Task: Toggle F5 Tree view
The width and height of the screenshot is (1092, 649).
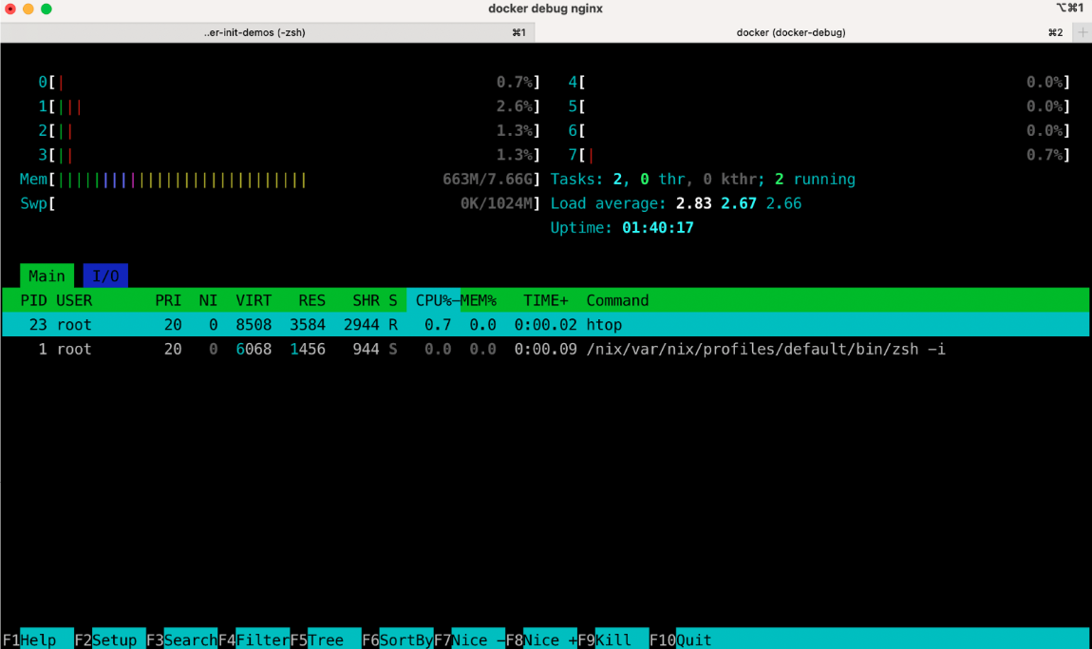Action: (329, 639)
